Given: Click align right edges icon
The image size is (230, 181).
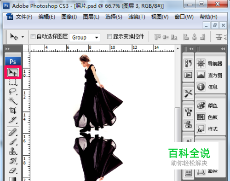Looking at the screenshot, I should [x=203, y=37].
